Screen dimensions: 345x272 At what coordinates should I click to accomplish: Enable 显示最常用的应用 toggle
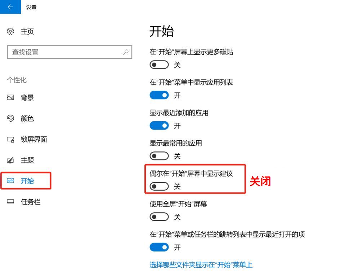pyautogui.click(x=160, y=156)
